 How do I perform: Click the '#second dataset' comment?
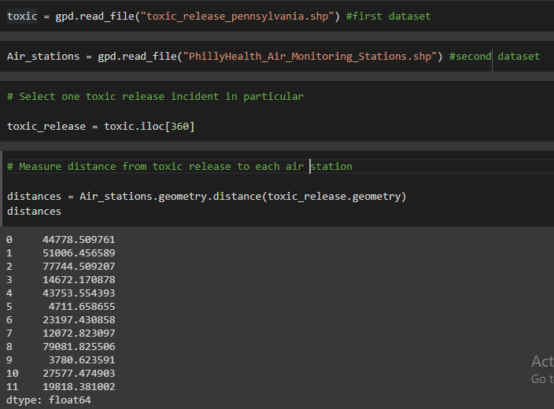click(x=494, y=57)
